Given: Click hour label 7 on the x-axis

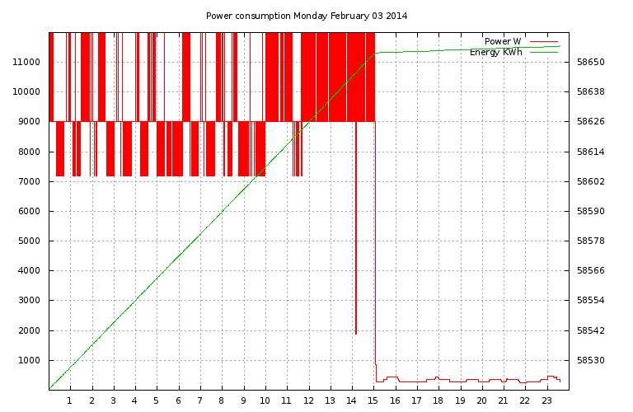Looking at the screenshot, I should click(199, 400).
